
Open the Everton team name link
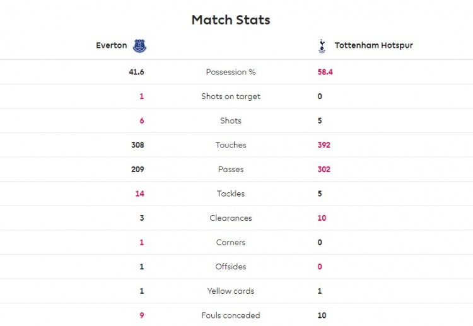[x=111, y=45]
